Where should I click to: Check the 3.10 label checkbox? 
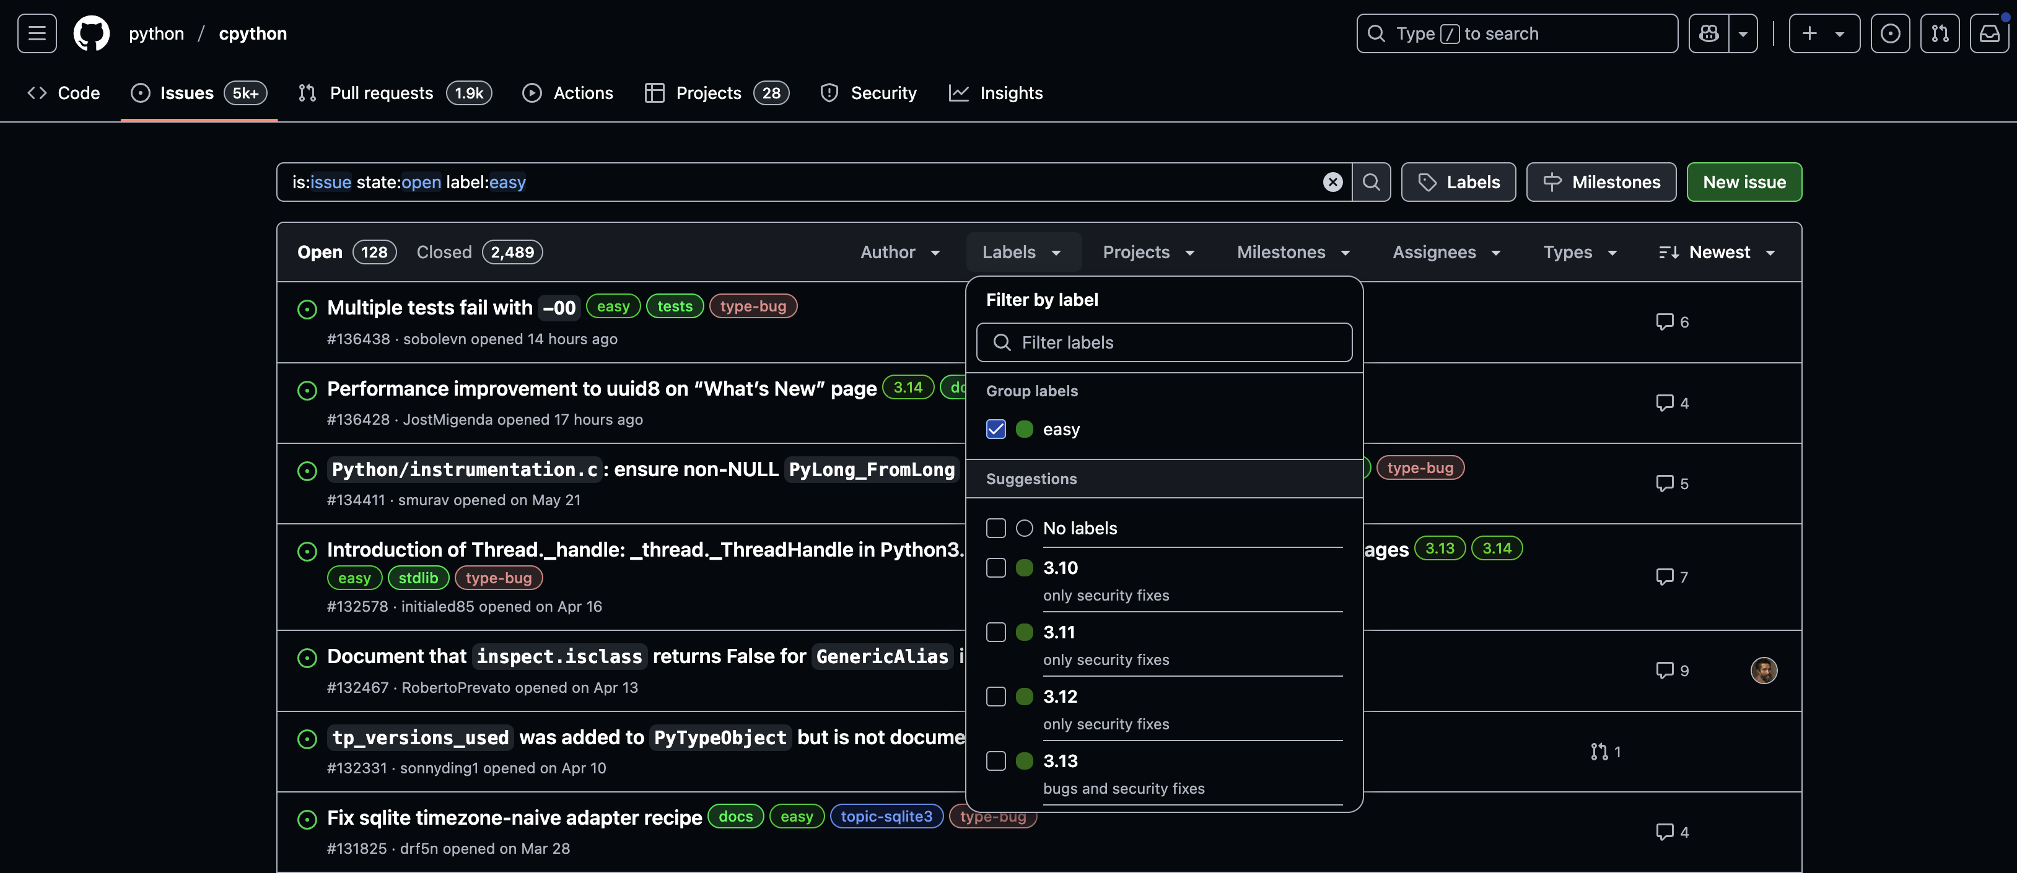(996, 568)
